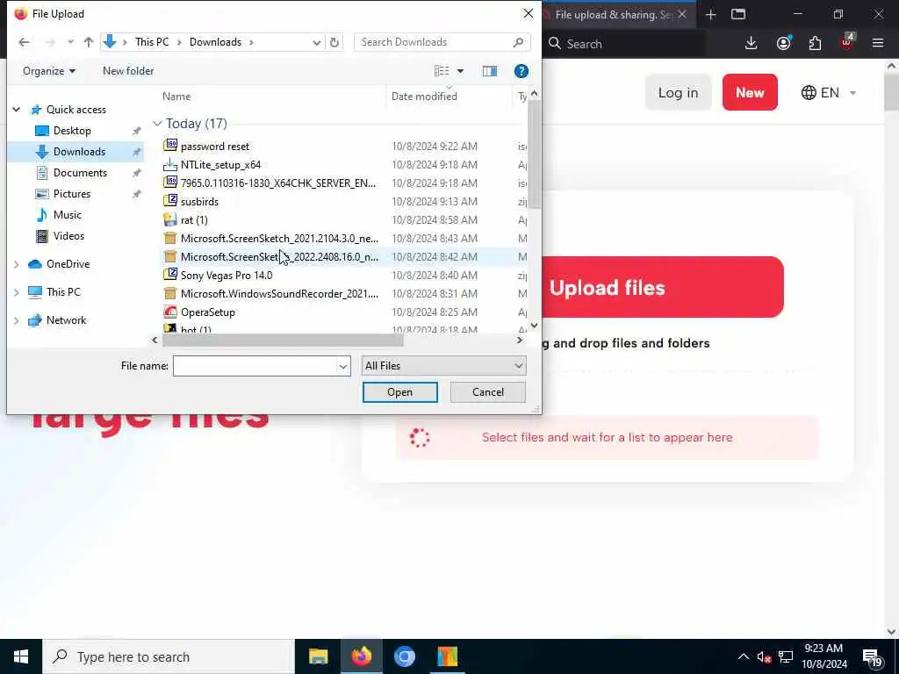Screen dimensions: 899x674
Task: Go up one folder level
Action: [x=89, y=42]
